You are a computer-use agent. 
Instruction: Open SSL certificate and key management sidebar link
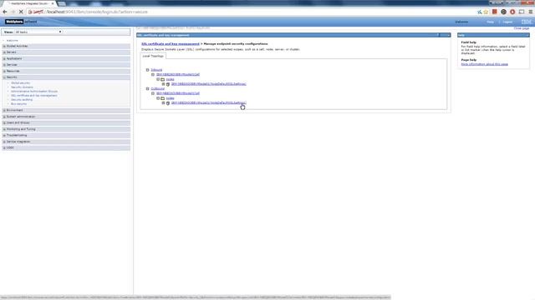[34, 96]
